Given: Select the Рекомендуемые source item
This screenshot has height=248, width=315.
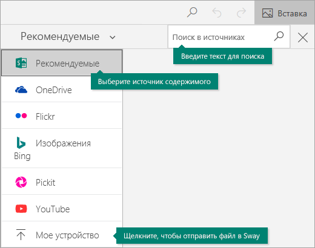Looking at the screenshot, I should pyautogui.click(x=62, y=63).
